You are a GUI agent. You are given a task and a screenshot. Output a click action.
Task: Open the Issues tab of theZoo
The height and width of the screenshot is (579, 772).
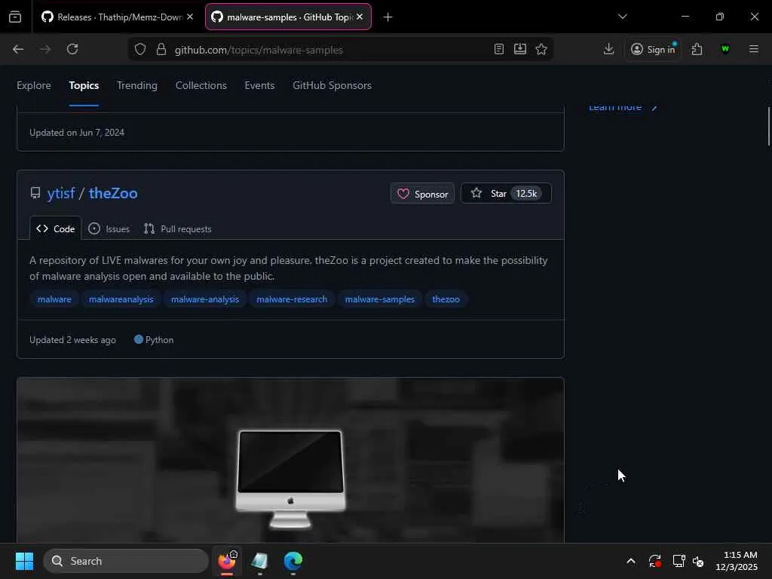click(x=109, y=229)
